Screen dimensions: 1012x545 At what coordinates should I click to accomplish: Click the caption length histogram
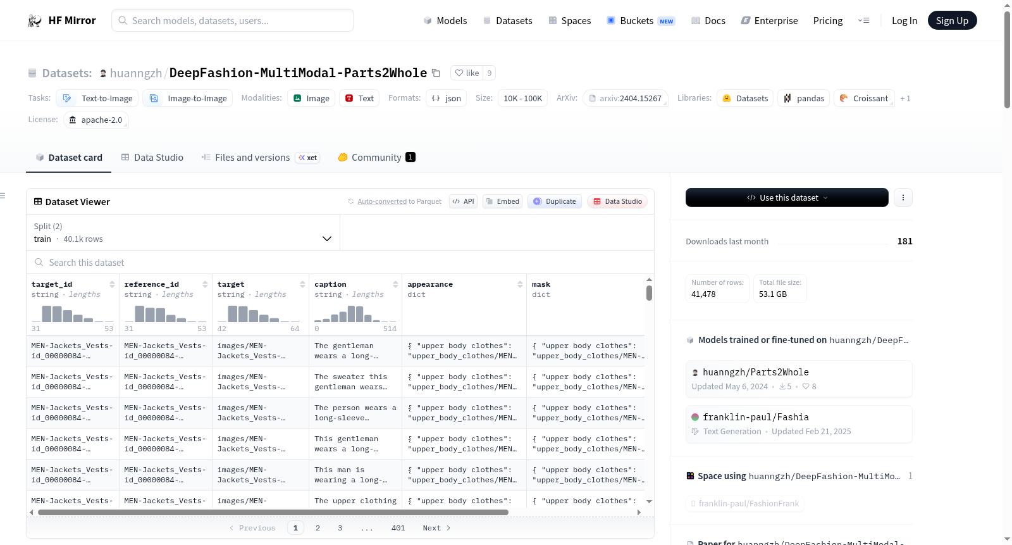click(x=355, y=314)
